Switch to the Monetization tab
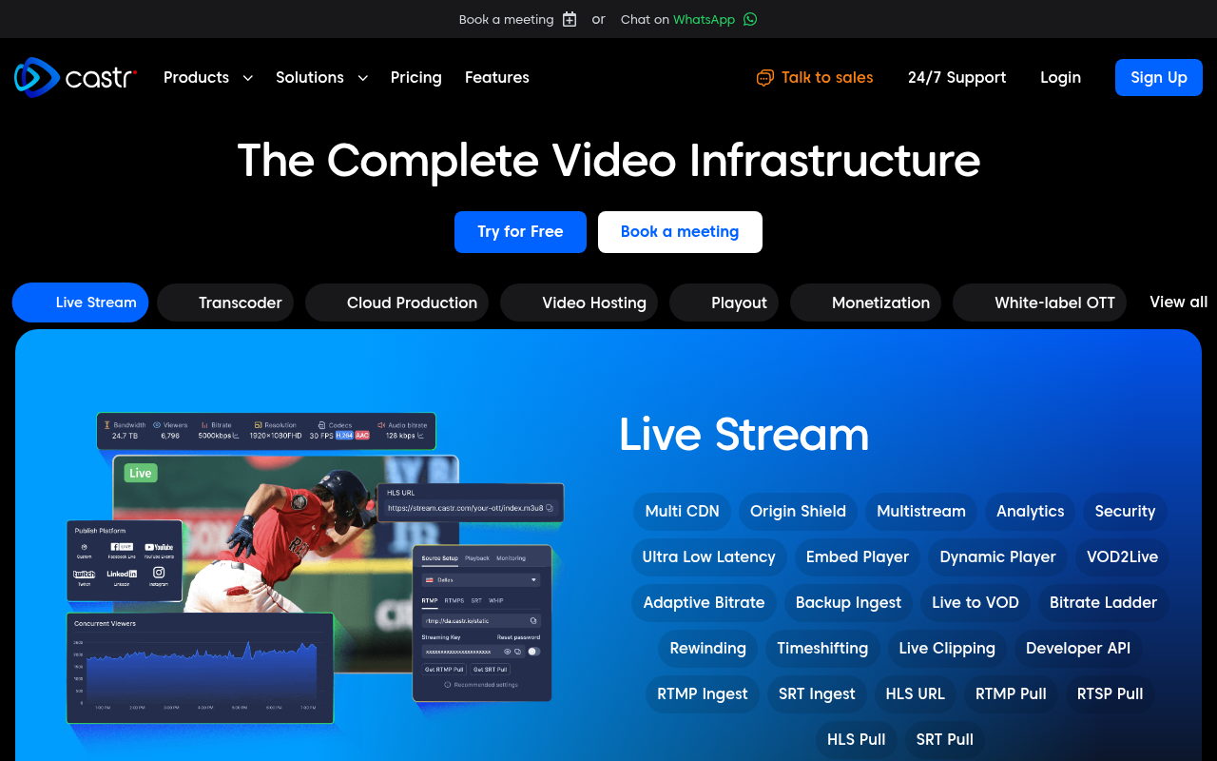1217x761 pixels. pyautogui.click(x=865, y=302)
